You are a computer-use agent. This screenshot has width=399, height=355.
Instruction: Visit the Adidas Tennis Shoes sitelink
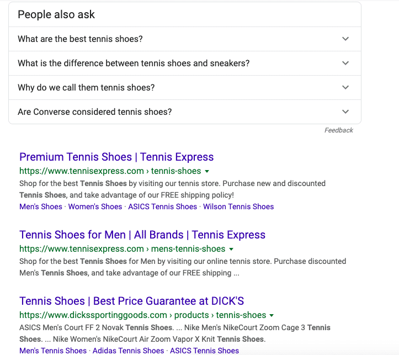[128, 351]
